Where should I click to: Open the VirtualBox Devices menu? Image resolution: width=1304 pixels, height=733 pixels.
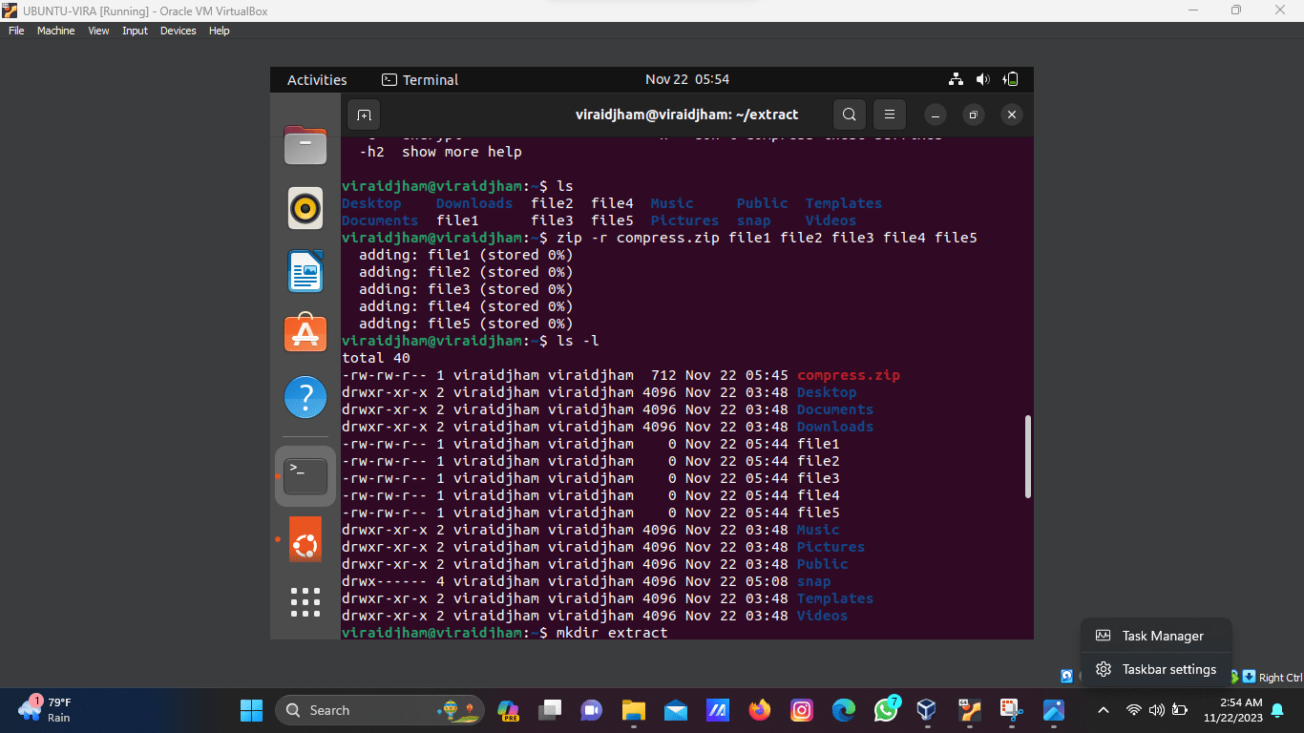click(178, 31)
